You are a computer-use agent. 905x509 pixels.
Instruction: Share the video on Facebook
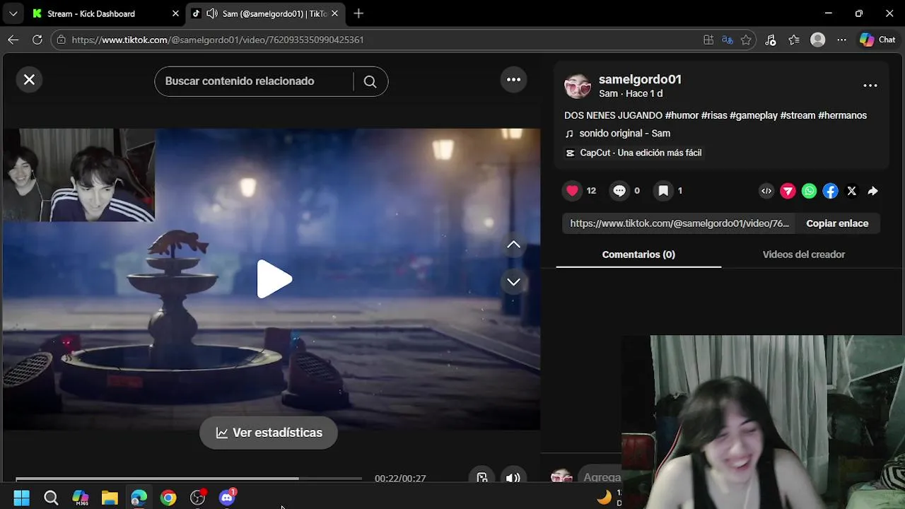pos(830,191)
